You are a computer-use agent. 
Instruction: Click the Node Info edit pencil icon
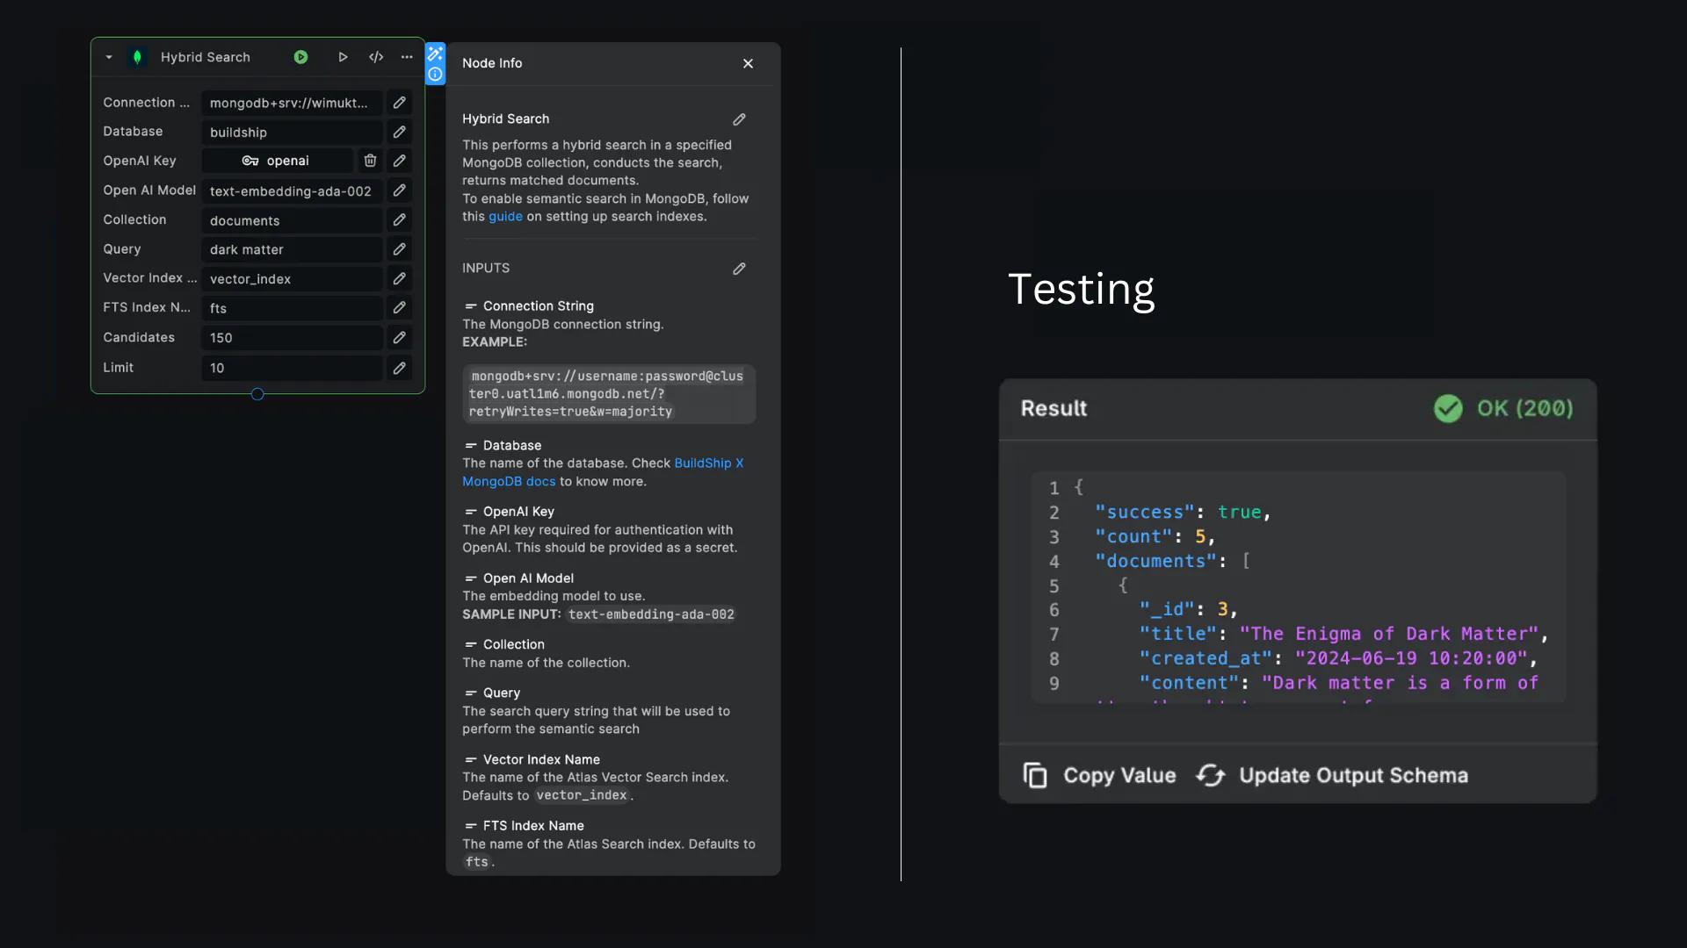click(739, 119)
